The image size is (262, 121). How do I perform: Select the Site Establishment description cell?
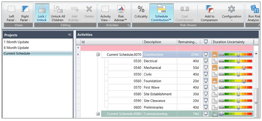[160, 94]
